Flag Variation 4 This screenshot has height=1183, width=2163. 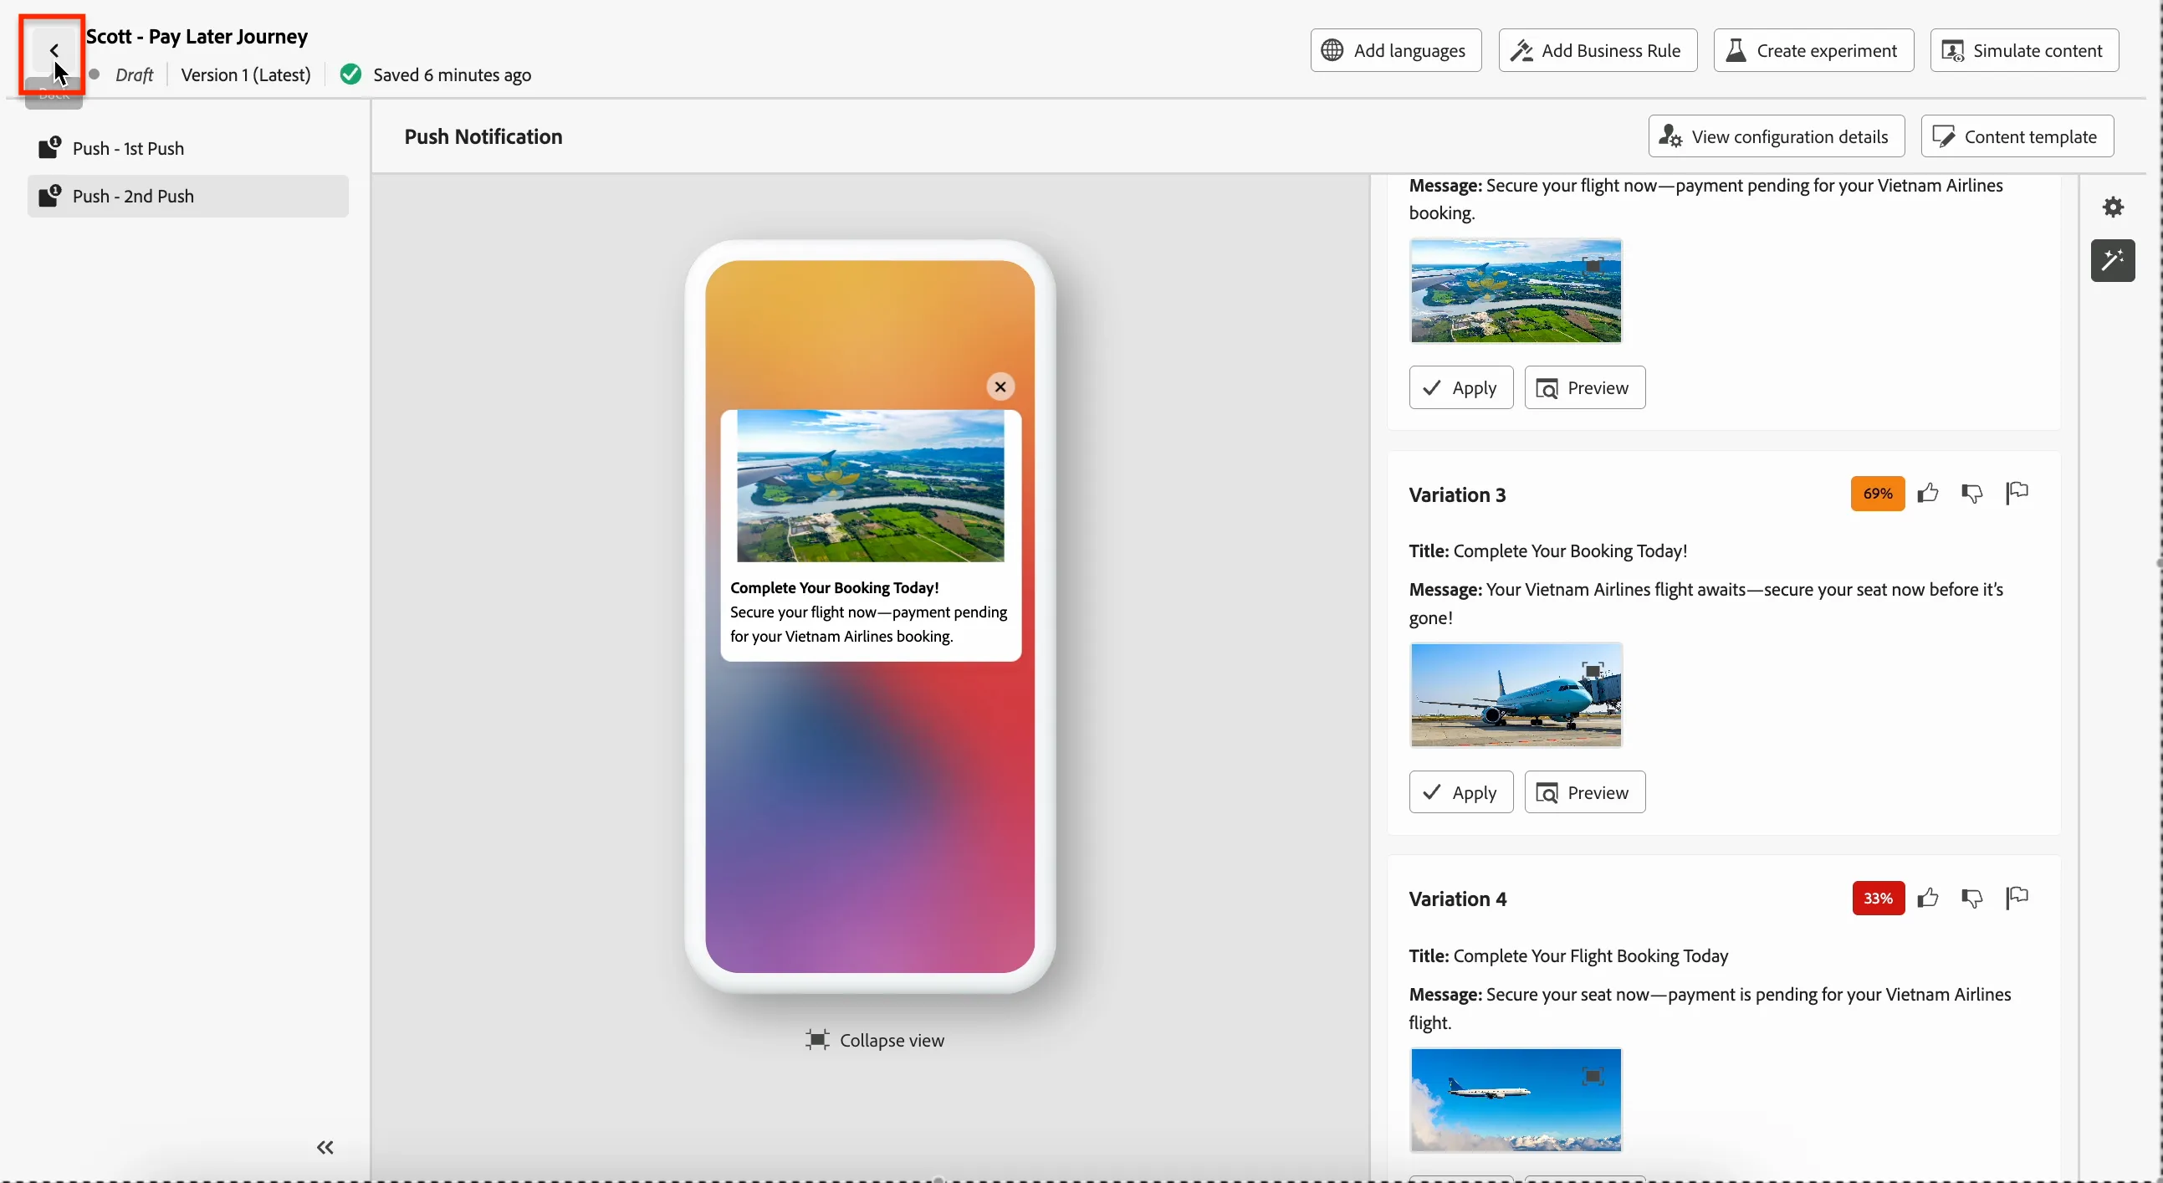[x=2017, y=899]
